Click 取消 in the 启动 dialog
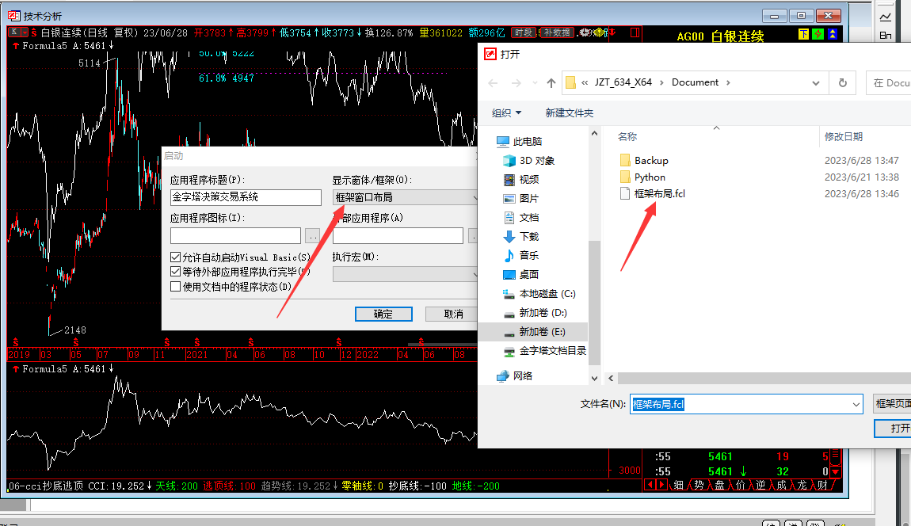 click(x=453, y=314)
